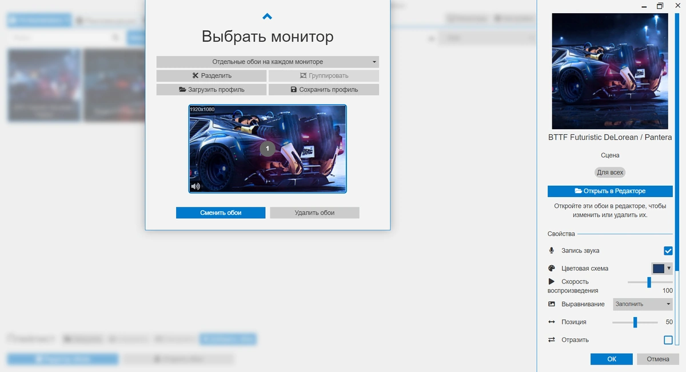Click the 'Для всех' rating tag
This screenshot has height=372, width=686.
610,172
